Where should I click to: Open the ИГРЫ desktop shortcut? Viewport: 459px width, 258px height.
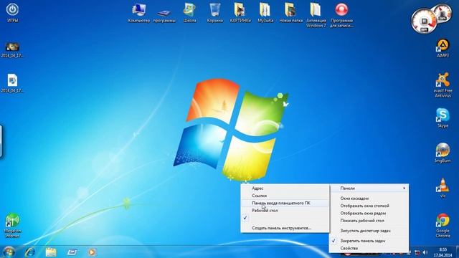click(x=12, y=13)
